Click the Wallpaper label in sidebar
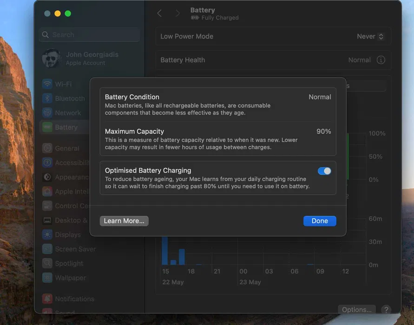Viewport: 414px width, 325px height. (x=71, y=278)
